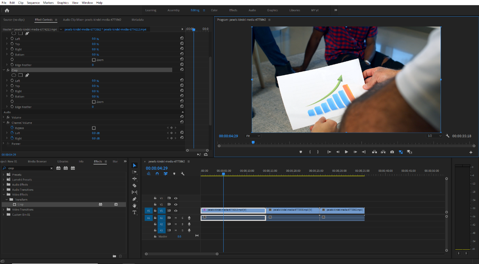479x264 pixels.
Task: Open timeline wrench display settings
Action: click(182, 174)
